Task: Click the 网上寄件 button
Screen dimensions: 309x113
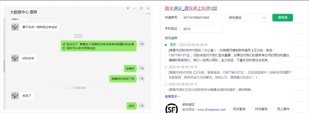Action: 284,109
